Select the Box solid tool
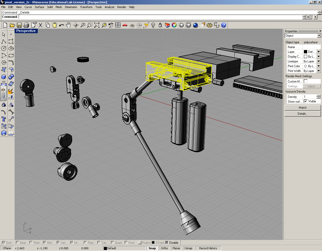The width and height of the screenshot is (322, 251). (x=4, y=77)
